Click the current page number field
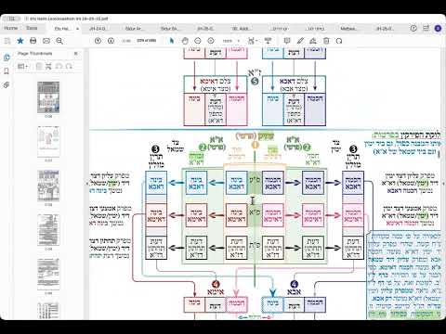 (x=126, y=41)
